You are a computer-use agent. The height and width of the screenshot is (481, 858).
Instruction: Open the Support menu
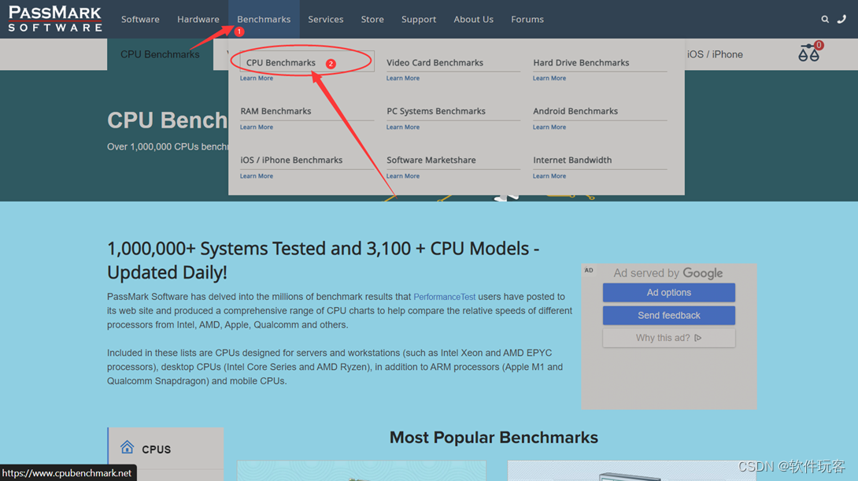pyautogui.click(x=419, y=19)
